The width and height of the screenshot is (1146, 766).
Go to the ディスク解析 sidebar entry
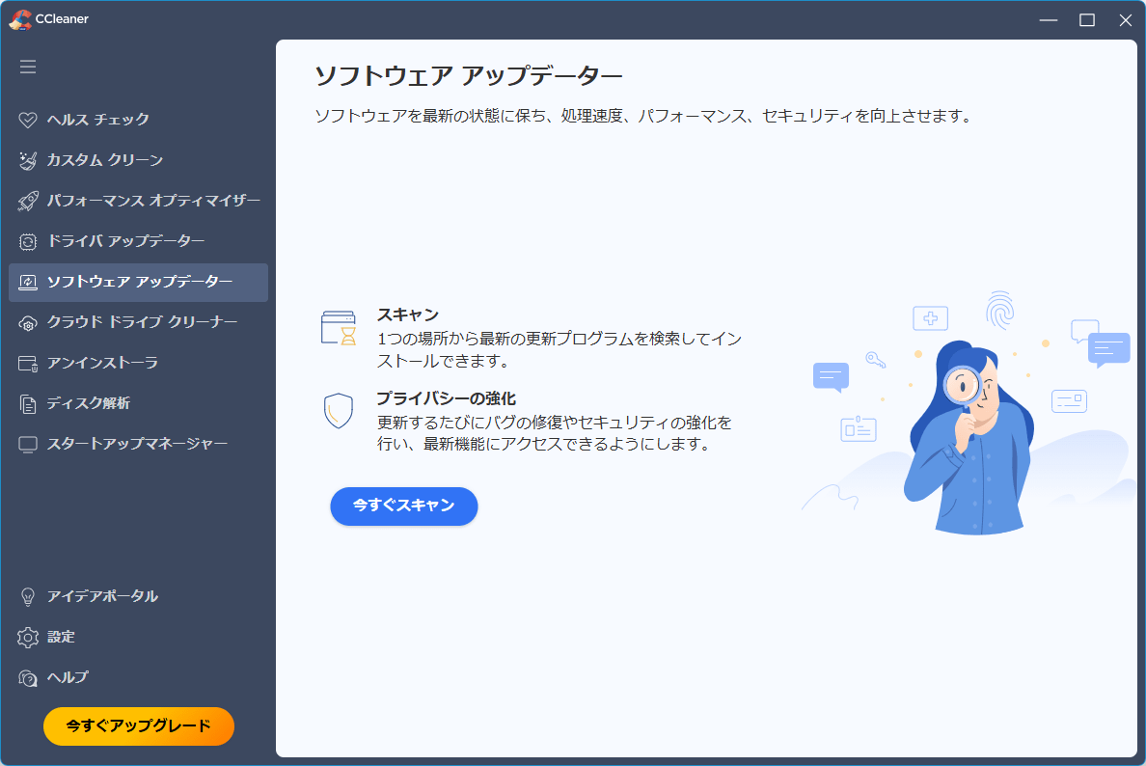point(88,403)
